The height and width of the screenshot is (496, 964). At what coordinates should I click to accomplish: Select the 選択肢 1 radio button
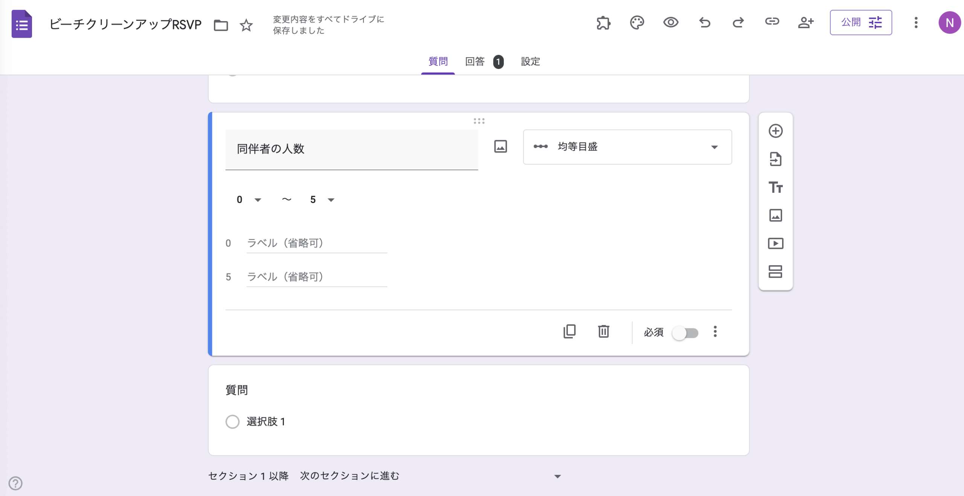tap(232, 421)
